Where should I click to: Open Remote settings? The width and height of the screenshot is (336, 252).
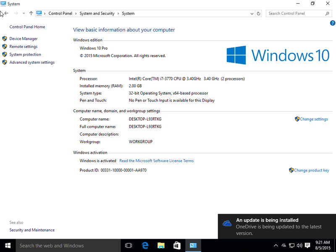(x=24, y=47)
